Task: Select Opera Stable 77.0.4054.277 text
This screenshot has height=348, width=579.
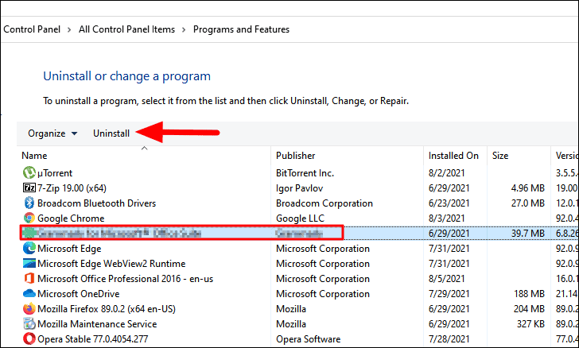Action: 93,338
